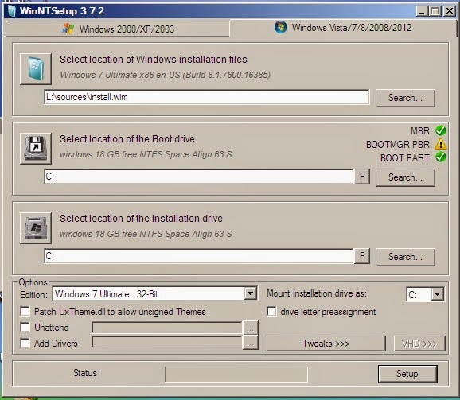The height and width of the screenshot is (400, 460).
Task: Browse for driver folder with ellipsis button
Action: click(x=251, y=343)
